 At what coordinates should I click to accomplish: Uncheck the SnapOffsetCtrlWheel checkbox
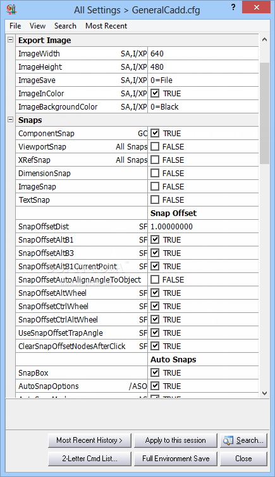155,307
